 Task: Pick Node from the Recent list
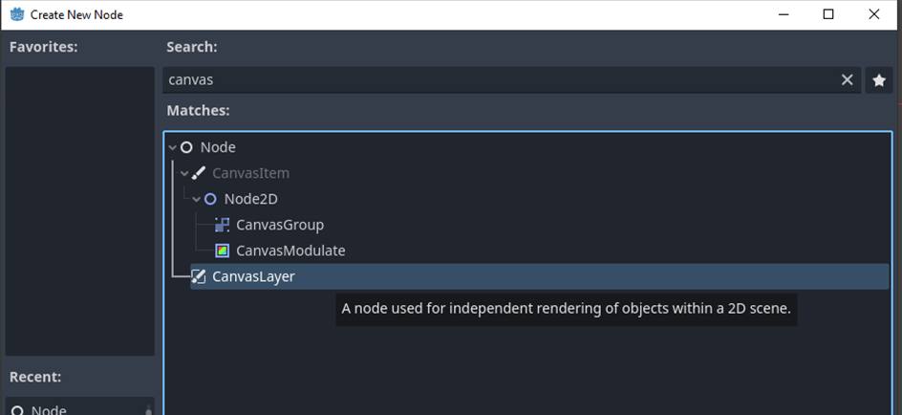(80, 407)
